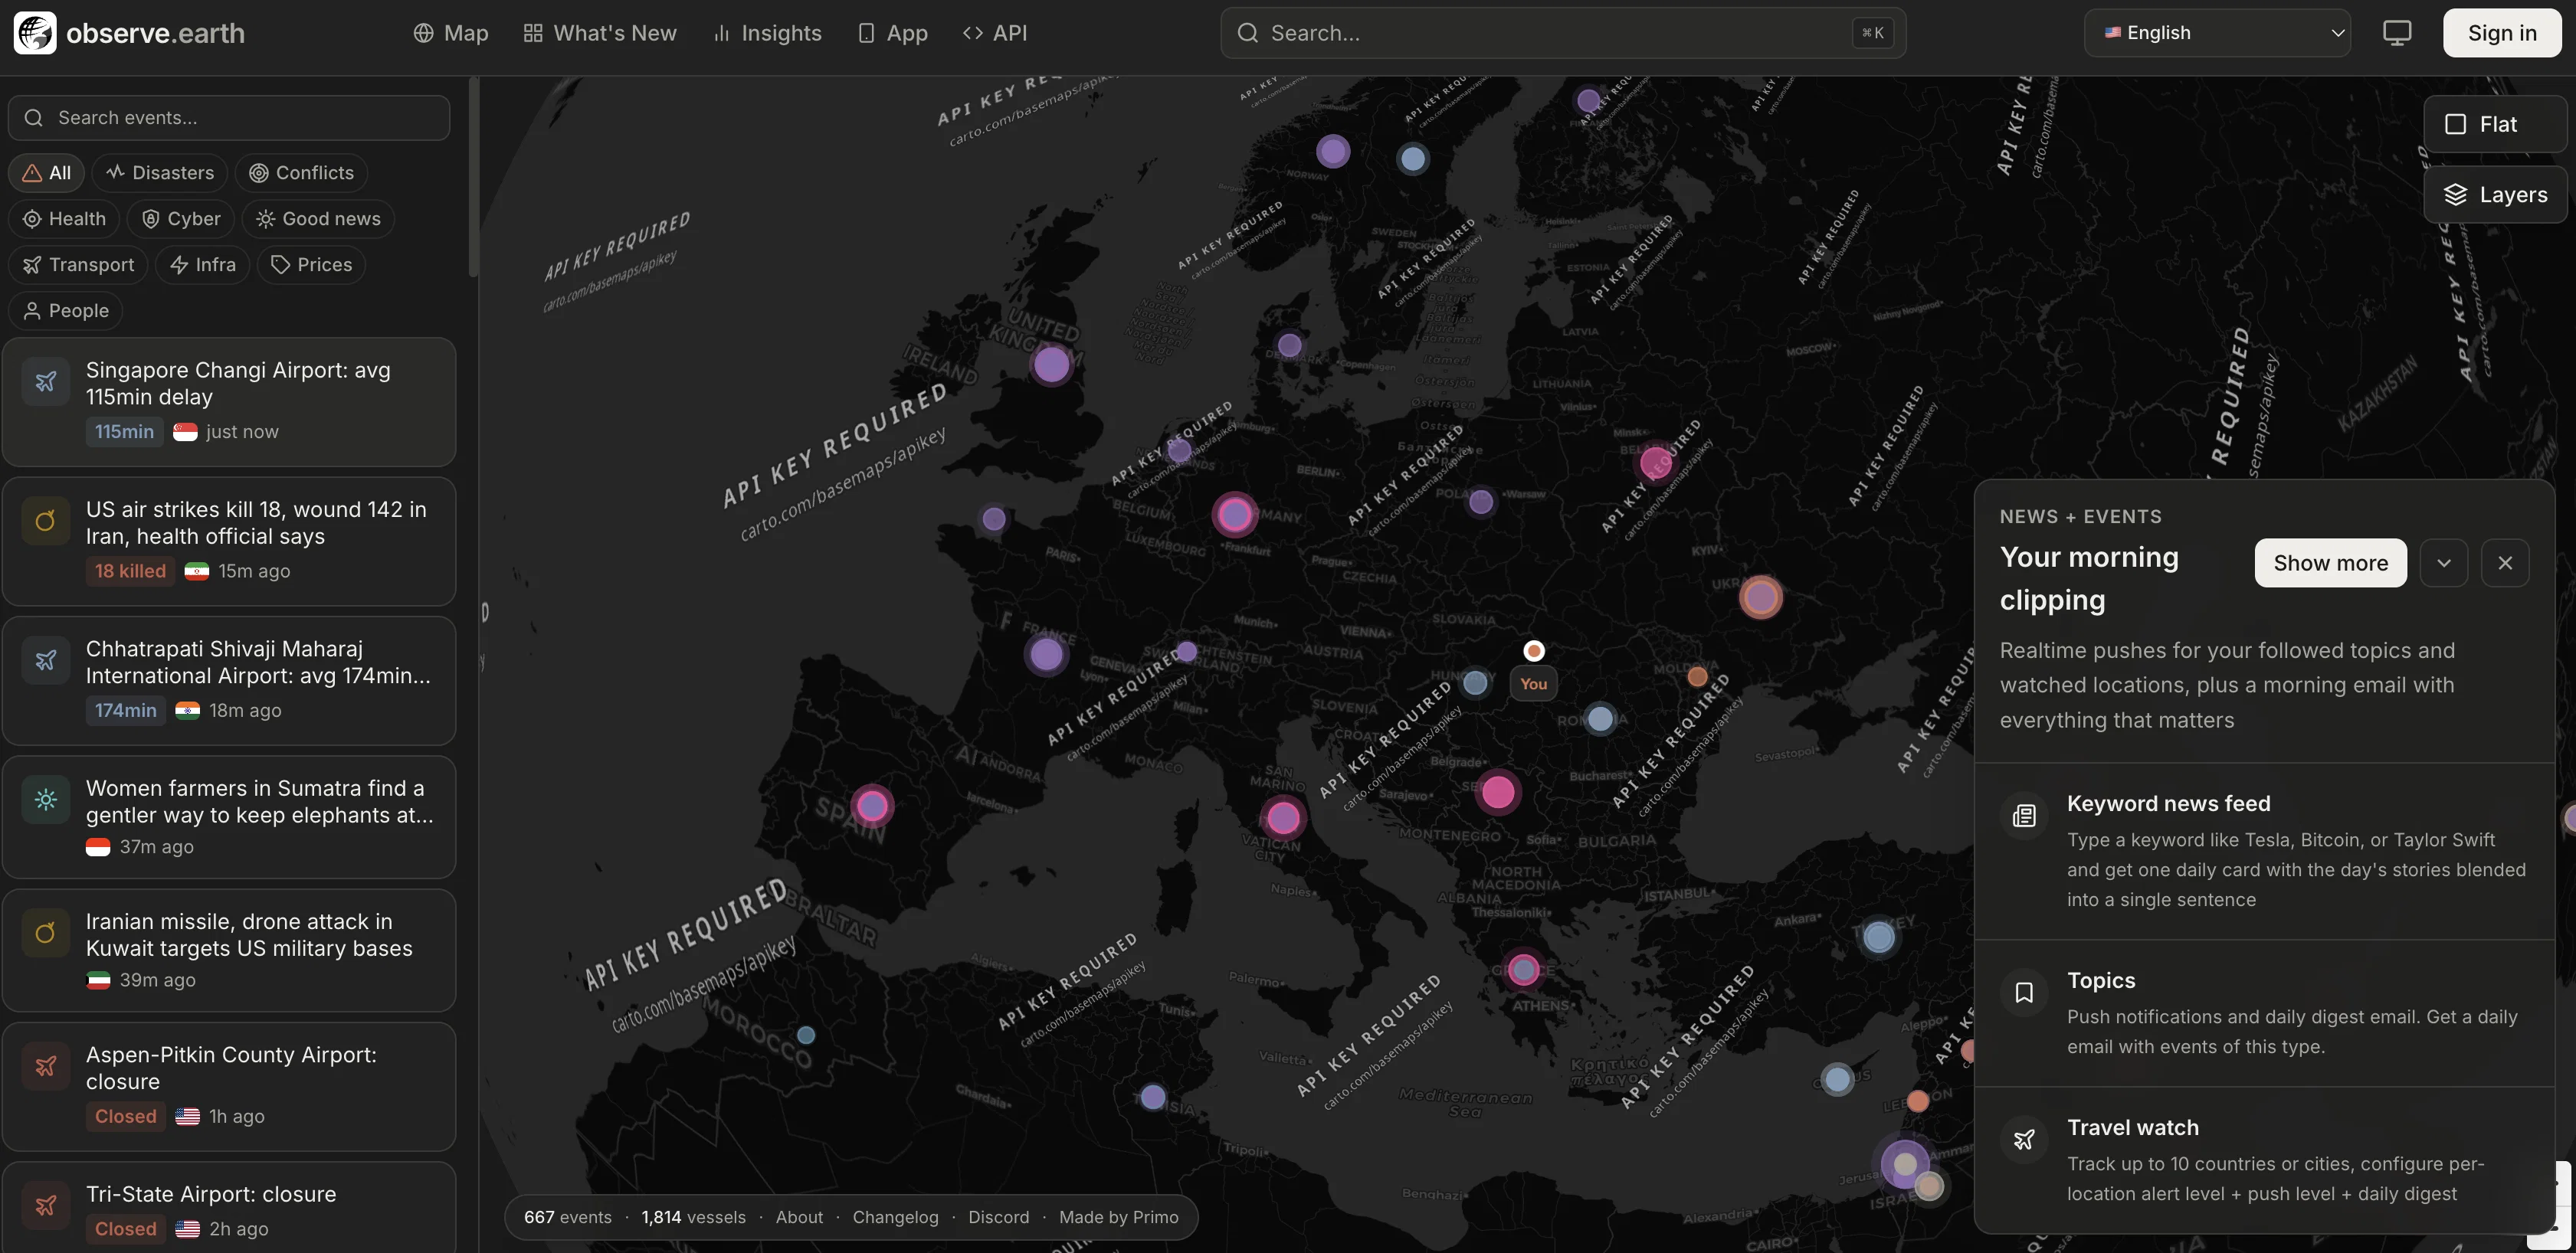The image size is (2576, 1253).
Task: Click the Keyword news feed newspaper icon
Action: 2024,816
